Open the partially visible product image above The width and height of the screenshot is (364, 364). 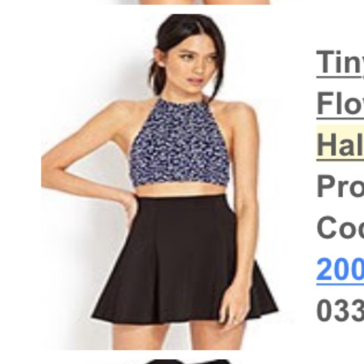(x=188, y=2)
